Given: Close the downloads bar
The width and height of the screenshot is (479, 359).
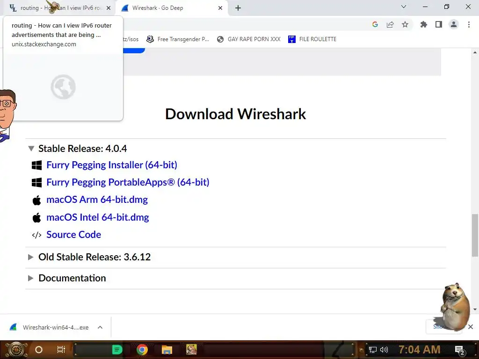Looking at the screenshot, I should (471, 327).
